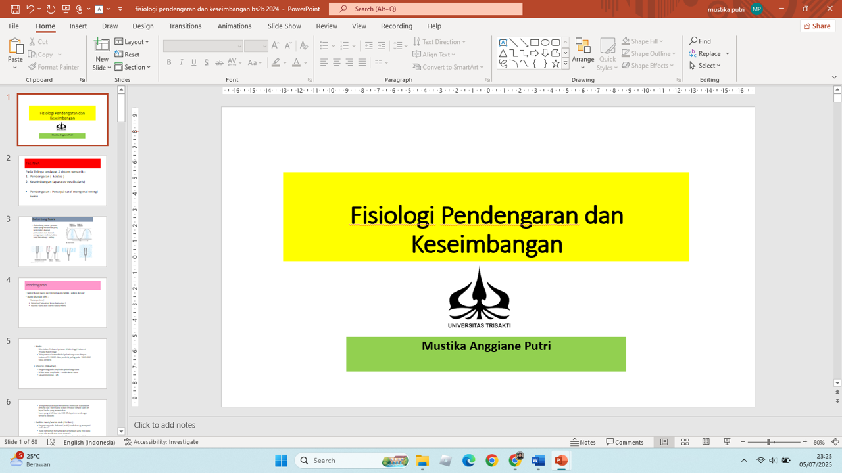Switch to Slide Sorter view icon
This screenshot has width=842, height=473.
click(685, 442)
